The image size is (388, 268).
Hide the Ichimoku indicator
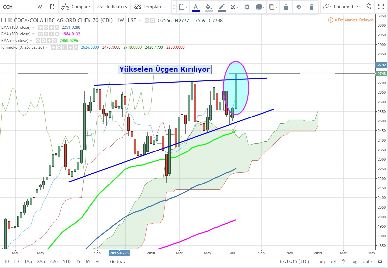53,47
